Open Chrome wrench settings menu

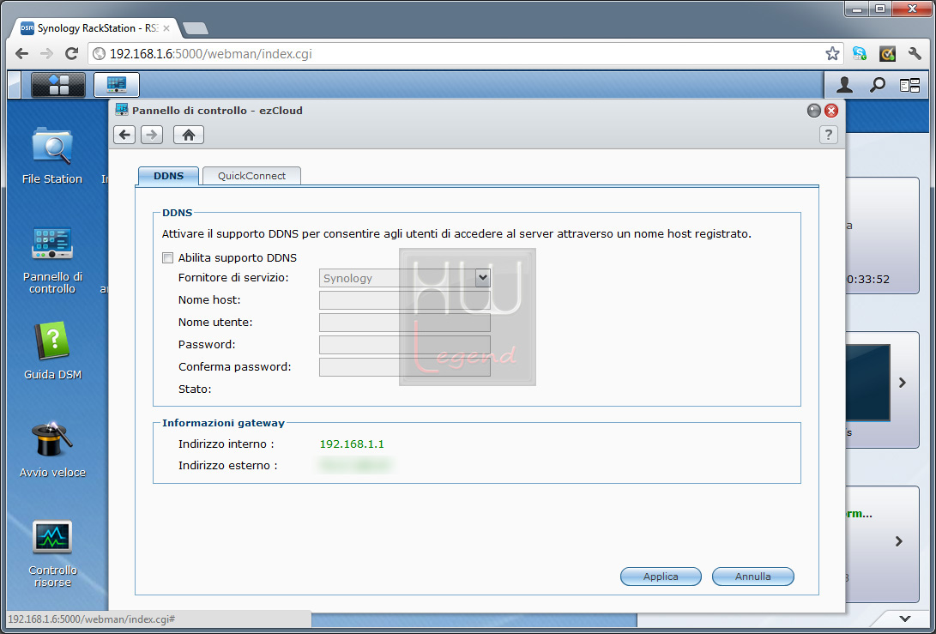(915, 54)
